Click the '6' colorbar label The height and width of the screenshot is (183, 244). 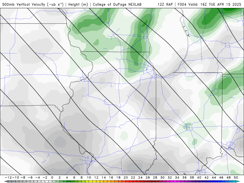point(74,178)
